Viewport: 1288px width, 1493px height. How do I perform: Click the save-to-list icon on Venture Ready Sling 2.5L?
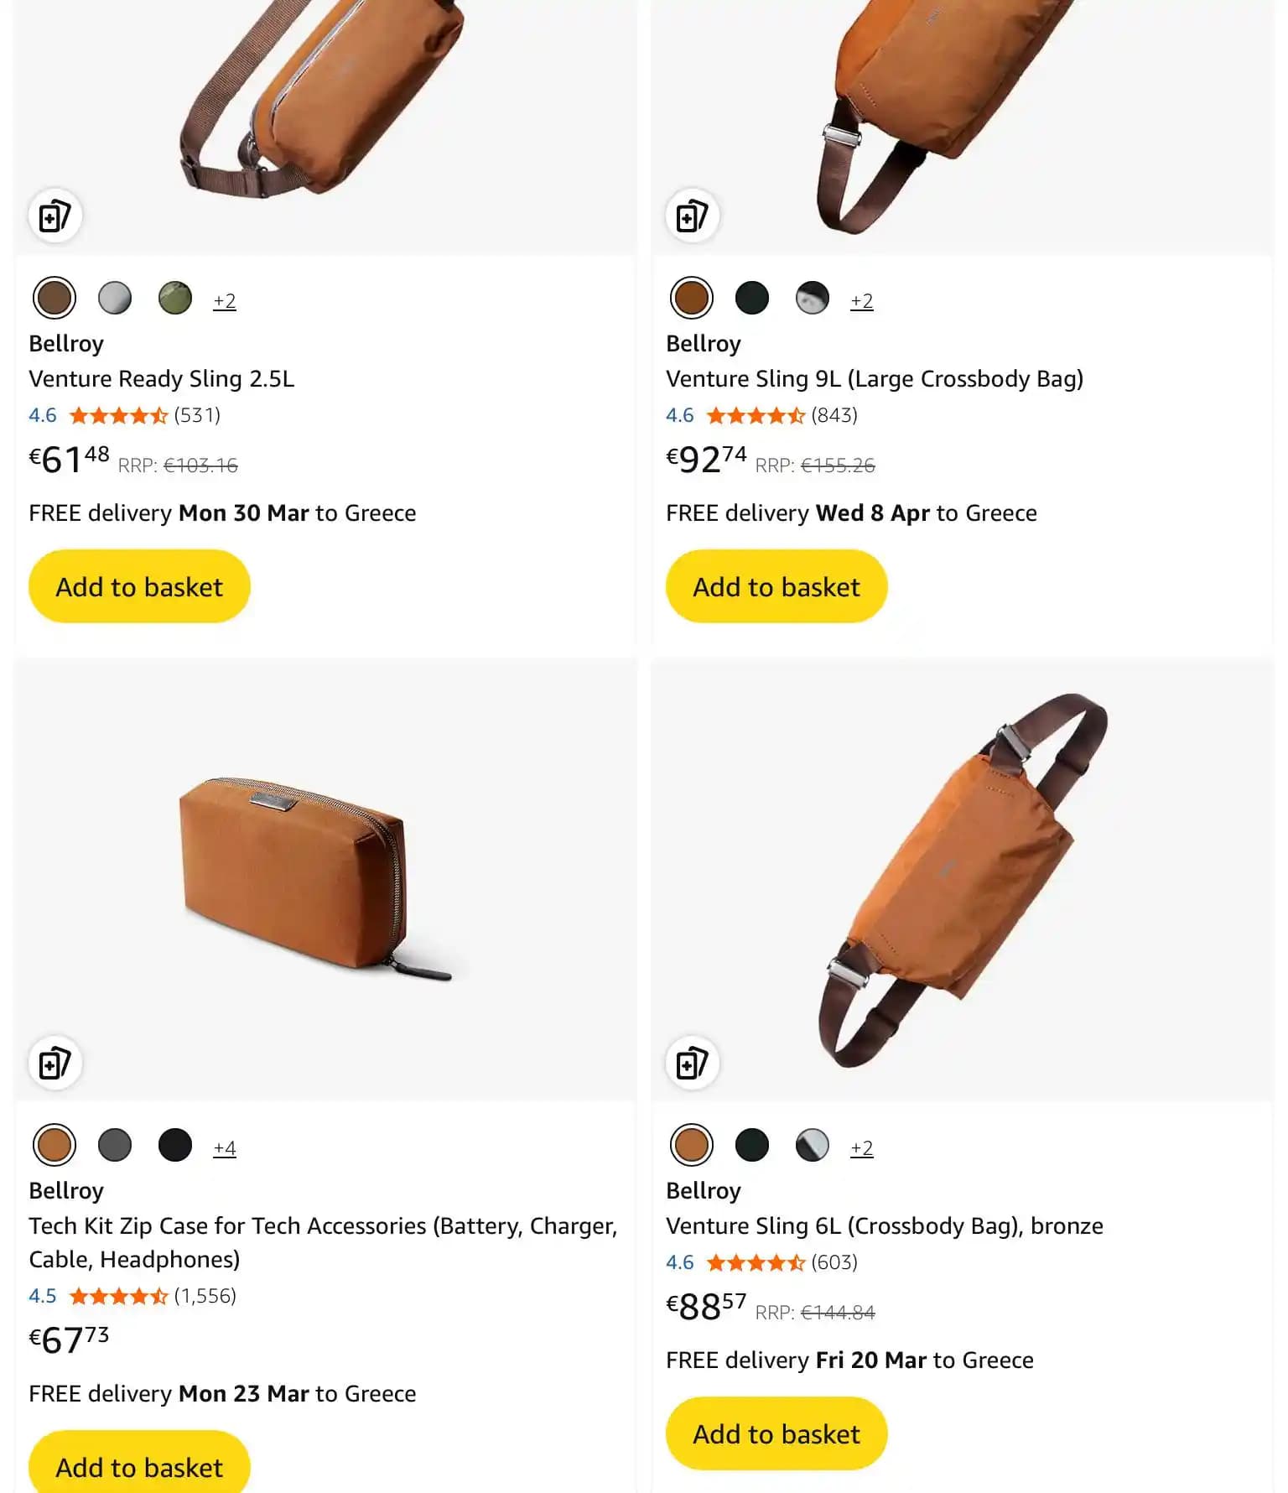click(x=55, y=216)
